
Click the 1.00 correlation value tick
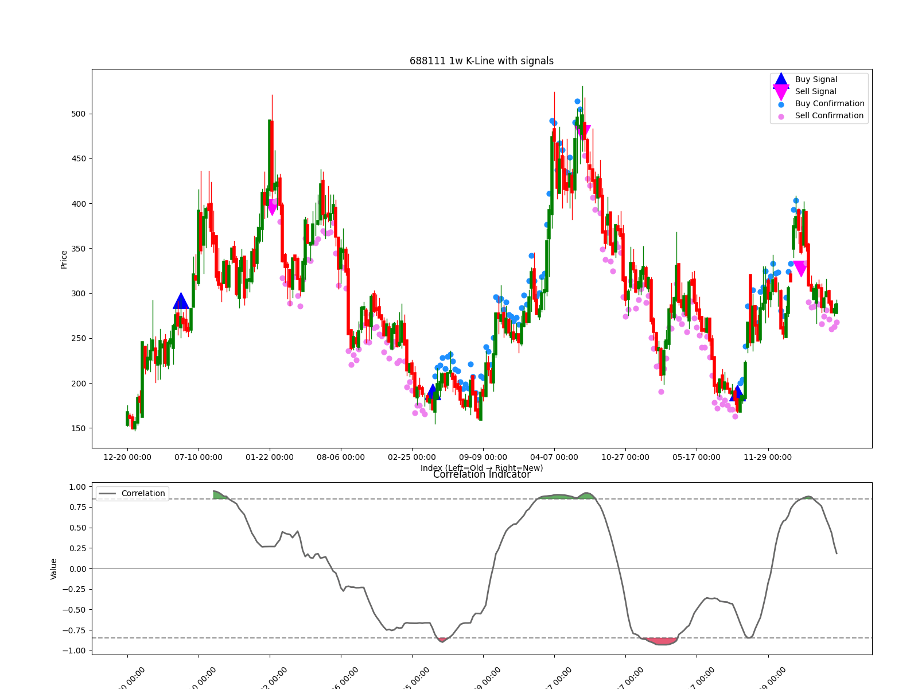pos(77,487)
